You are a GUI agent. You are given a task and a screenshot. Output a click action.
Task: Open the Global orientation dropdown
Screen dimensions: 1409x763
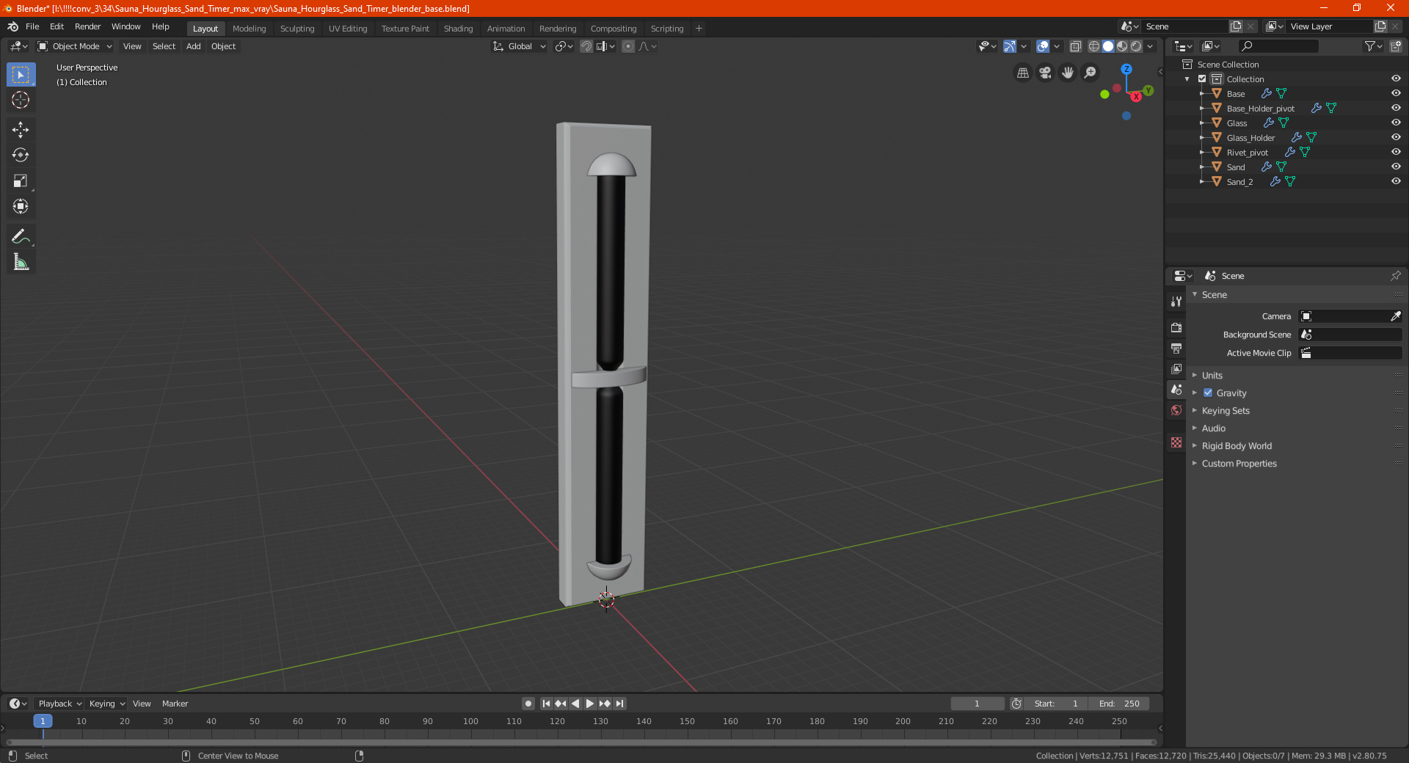tap(520, 46)
